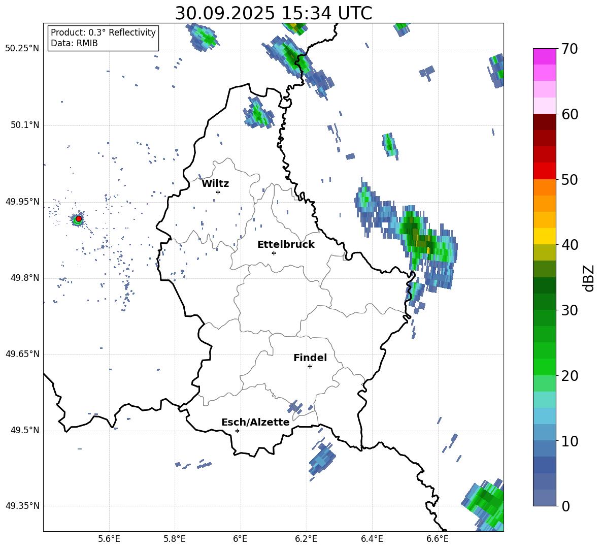Click the 49.35°N latitude label
This screenshot has width=601, height=549.
coord(22,506)
